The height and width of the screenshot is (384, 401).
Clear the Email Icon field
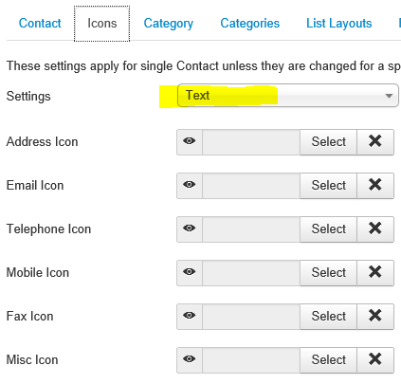point(375,185)
